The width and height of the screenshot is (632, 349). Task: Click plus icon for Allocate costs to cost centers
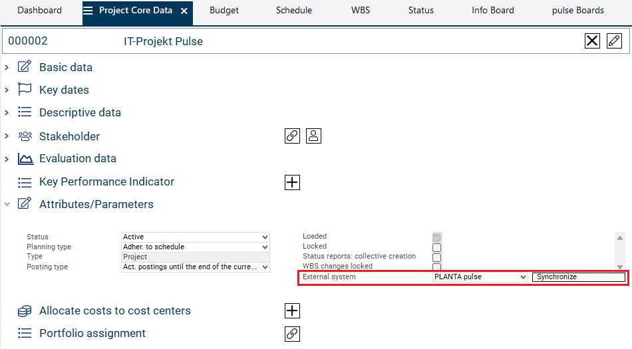point(292,310)
